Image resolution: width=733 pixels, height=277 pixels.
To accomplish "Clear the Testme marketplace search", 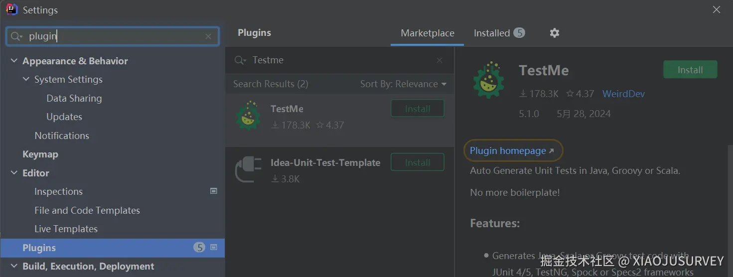I will (x=440, y=60).
